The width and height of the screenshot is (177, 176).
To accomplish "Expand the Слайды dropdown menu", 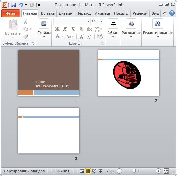I will click(x=44, y=37).
